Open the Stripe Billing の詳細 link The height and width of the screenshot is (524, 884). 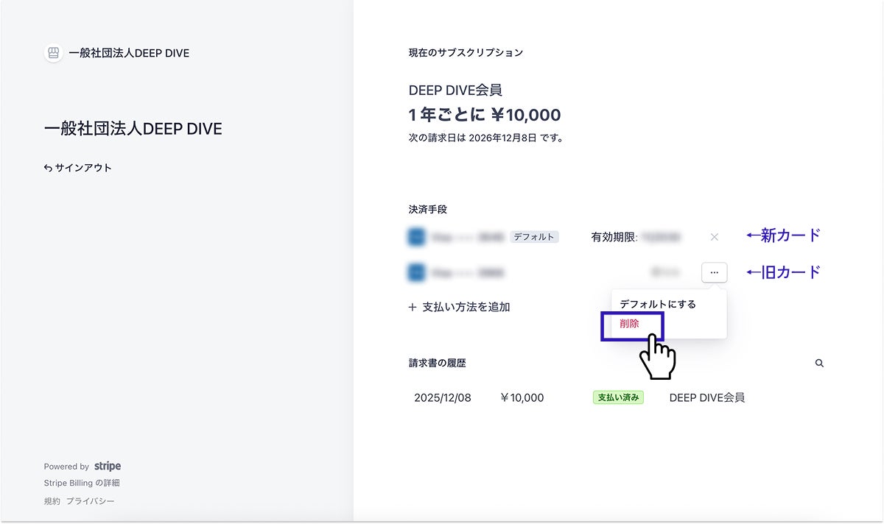click(82, 483)
